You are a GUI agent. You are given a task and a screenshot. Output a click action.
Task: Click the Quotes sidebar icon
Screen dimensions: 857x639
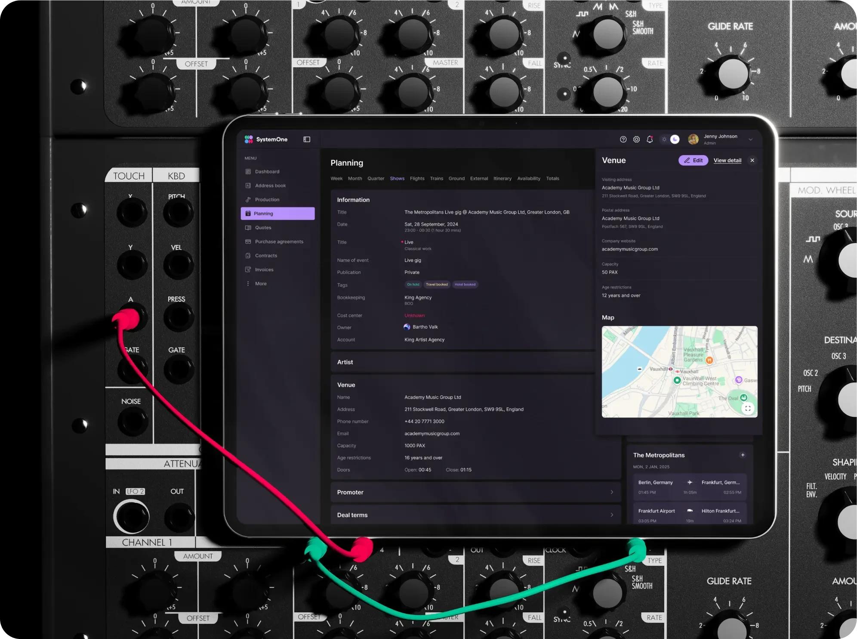248,228
